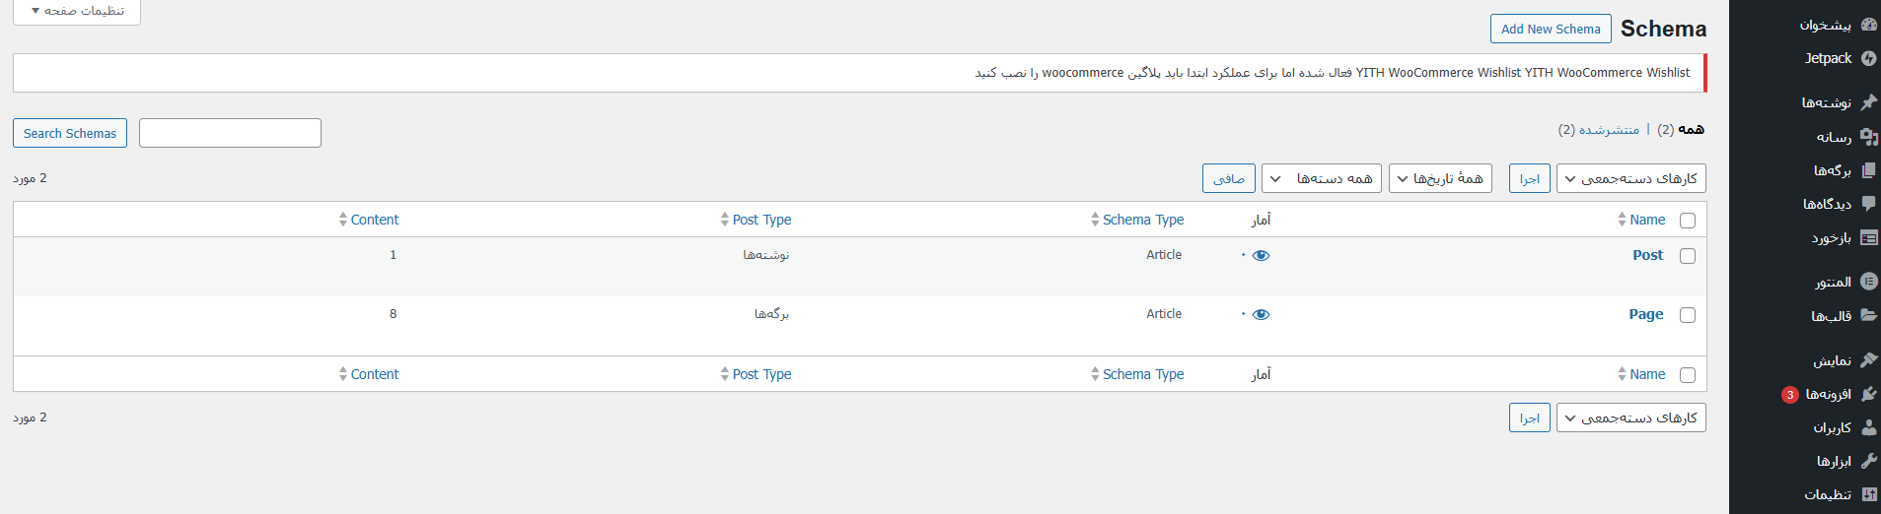Open the همه دسته‌ها categories dropdown
Viewport: 1881px width, 514px height.
[x=1322, y=178]
